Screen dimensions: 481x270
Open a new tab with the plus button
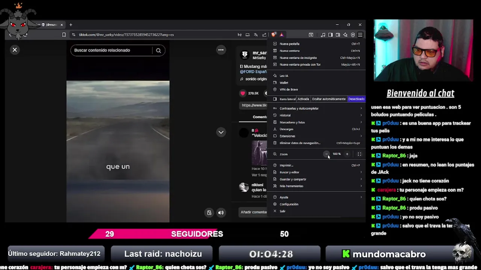coord(71,25)
